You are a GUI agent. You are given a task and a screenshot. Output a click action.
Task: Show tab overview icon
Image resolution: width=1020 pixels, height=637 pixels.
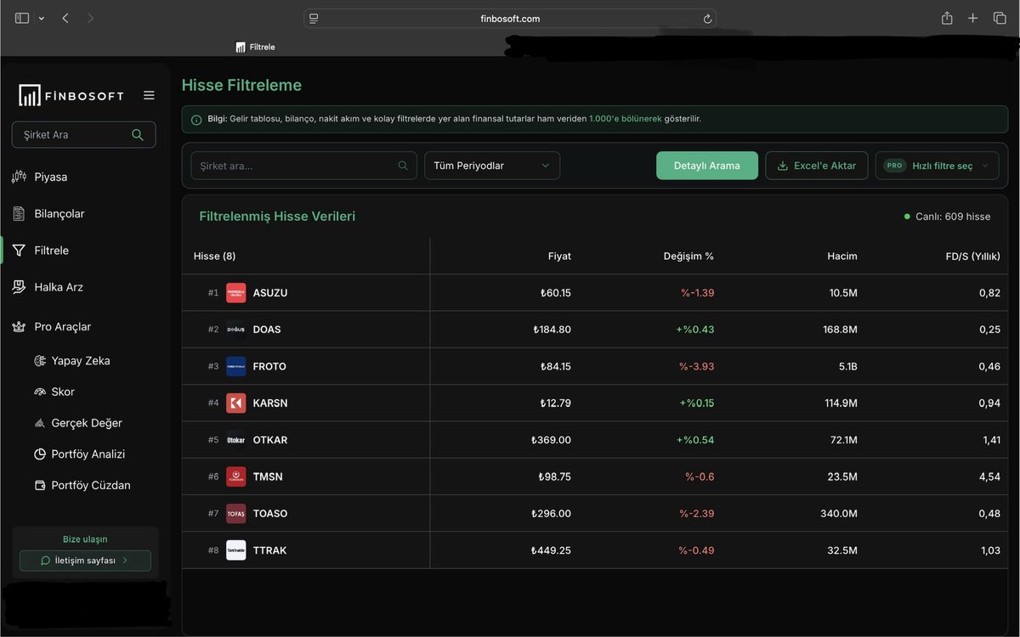pos(1000,18)
